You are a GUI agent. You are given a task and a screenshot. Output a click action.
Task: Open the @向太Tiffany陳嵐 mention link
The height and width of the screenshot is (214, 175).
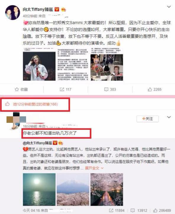click(x=38, y=143)
